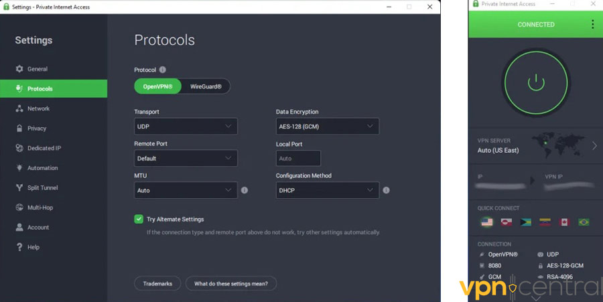Open the Help page in sidebar
This screenshot has width=603, height=302.
coord(54,247)
